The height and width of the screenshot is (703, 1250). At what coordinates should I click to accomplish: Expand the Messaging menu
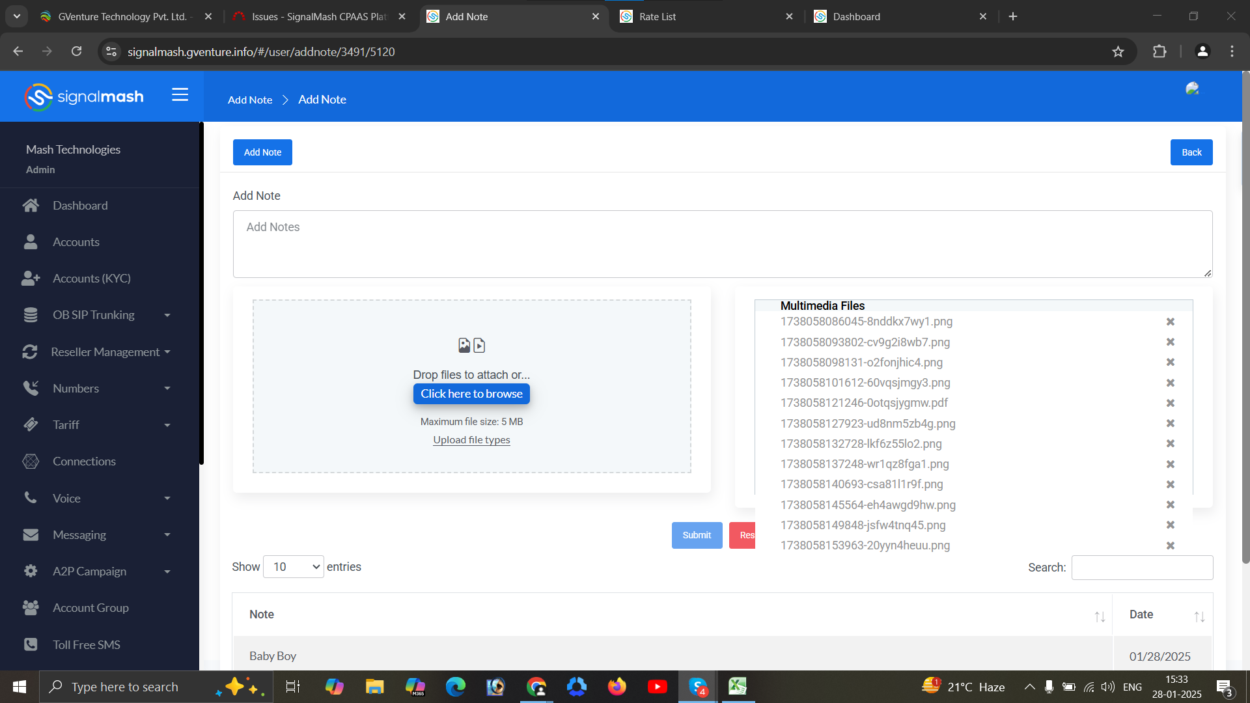coord(98,535)
